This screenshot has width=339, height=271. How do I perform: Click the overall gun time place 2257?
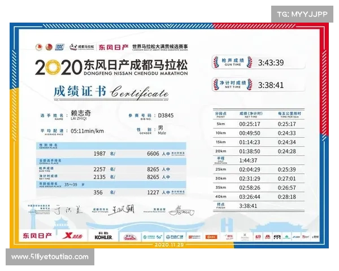pyautogui.click(x=99, y=169)
